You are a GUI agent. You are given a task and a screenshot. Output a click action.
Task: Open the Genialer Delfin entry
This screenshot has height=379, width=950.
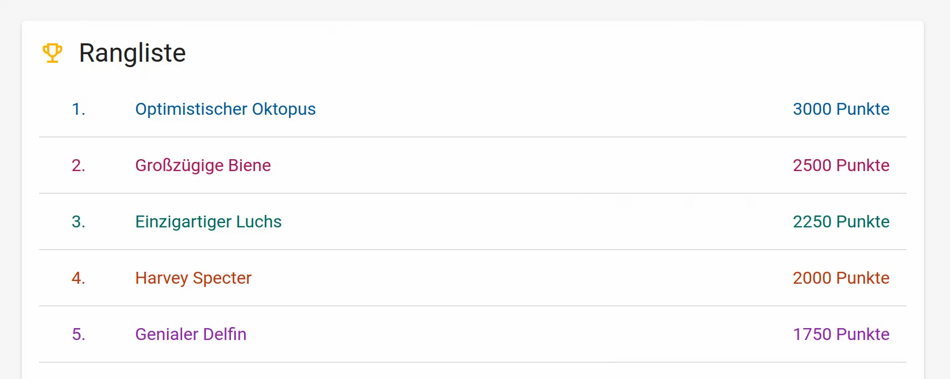pyautogui.click(x=190, y=335)
